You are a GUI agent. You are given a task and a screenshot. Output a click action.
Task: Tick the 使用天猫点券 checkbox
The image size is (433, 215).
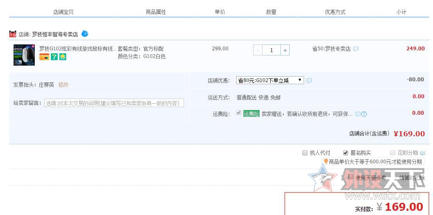click(x=351, y=177)
